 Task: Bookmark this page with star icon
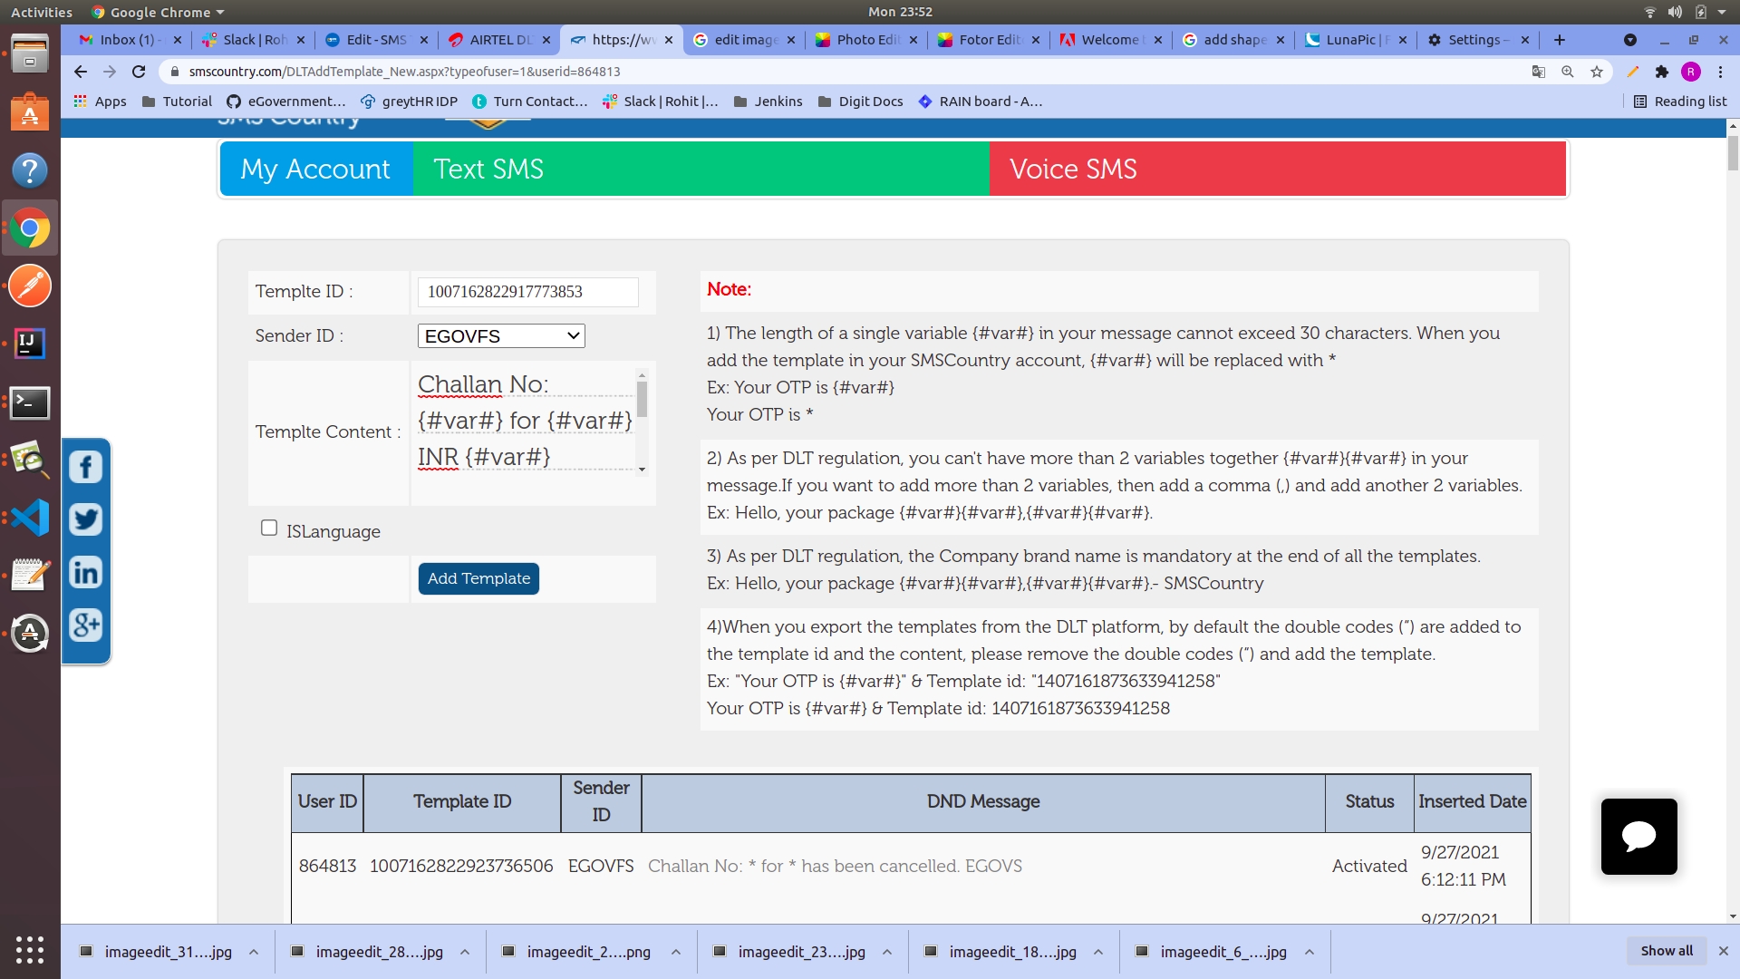click(1597, 72)
